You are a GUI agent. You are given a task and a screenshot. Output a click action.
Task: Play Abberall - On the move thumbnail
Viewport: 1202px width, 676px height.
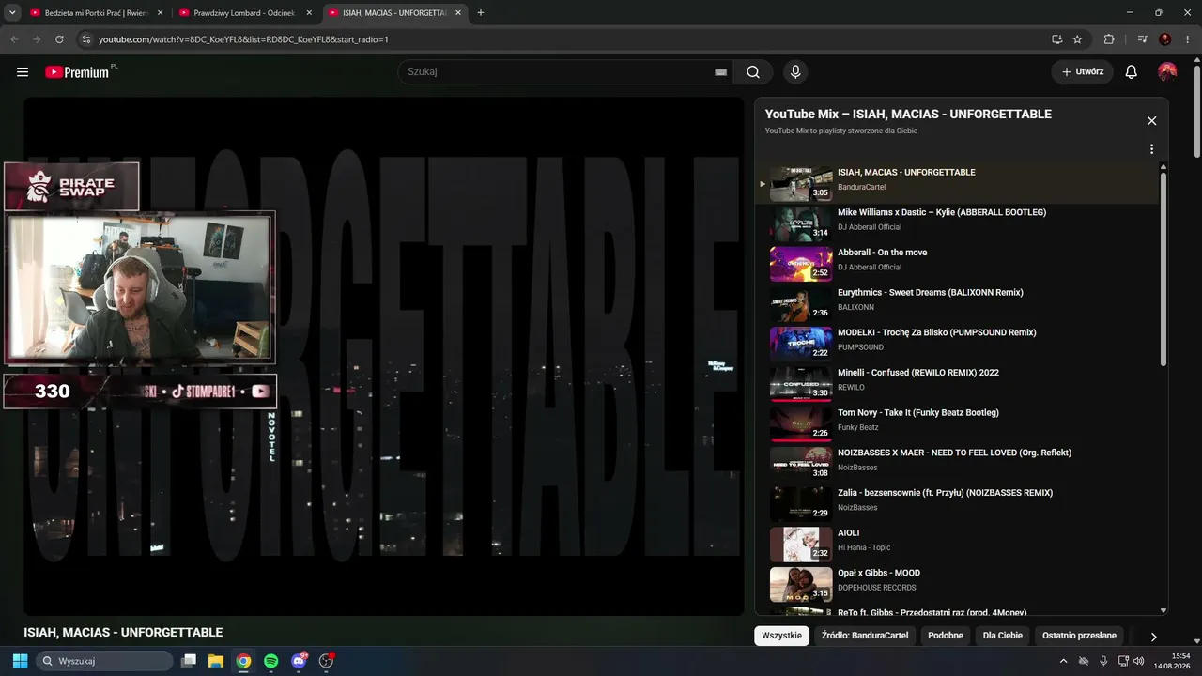[801, 265]
